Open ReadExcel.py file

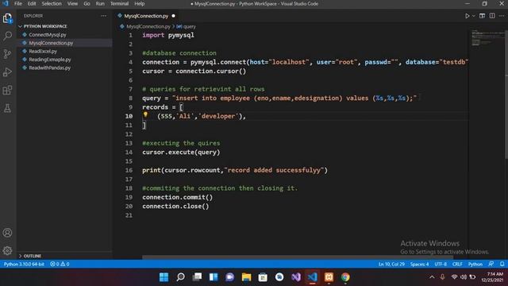tap(43, 51)
